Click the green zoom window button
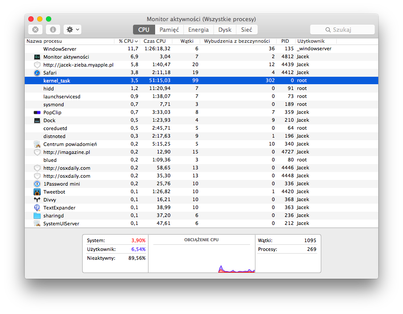The width and height of the screenshot is (403, 314). [x=49, y=19]
